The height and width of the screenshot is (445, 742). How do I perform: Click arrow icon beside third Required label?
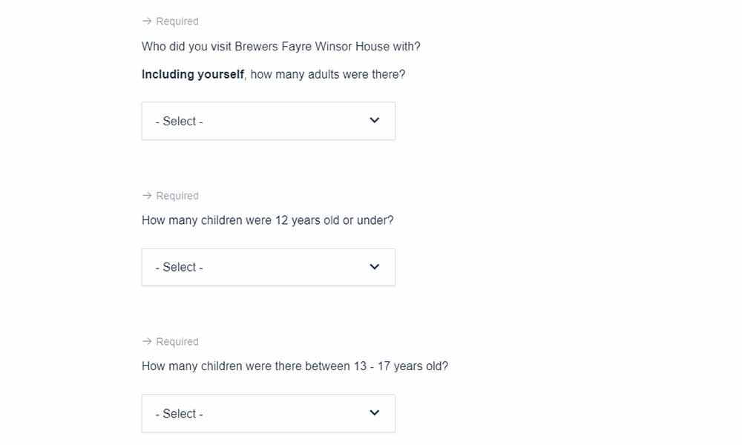pyautogui.click(x=147, y=341)
